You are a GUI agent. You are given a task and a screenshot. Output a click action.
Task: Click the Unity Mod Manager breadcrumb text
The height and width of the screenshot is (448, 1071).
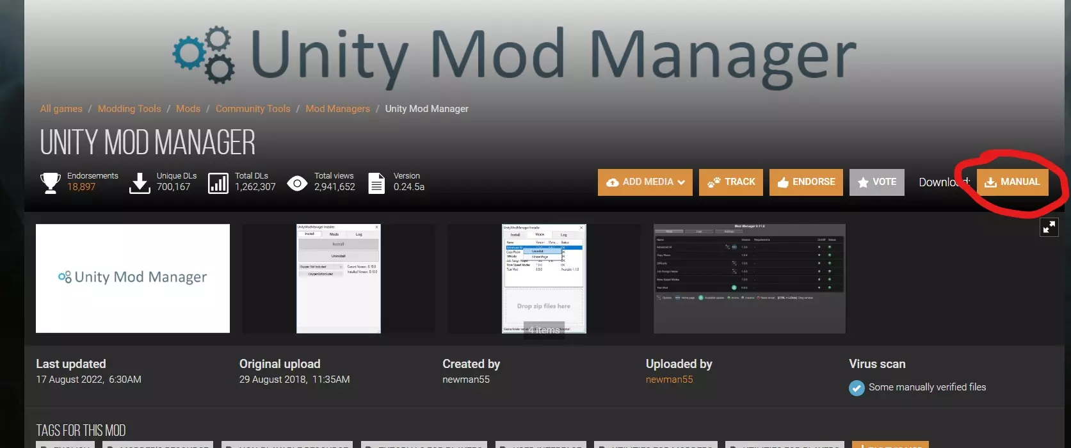pyautogui.click(x=426, y=109)
